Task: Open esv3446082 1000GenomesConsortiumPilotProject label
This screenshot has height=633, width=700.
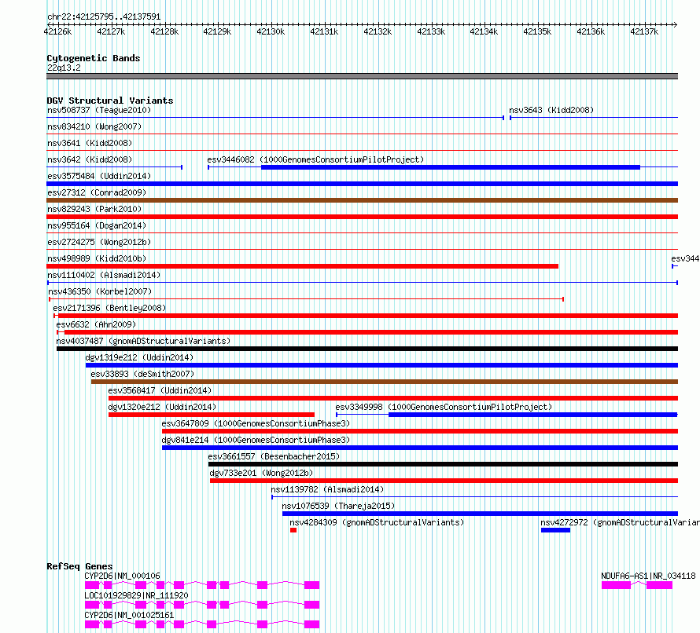Action: (x=315, y=159)
